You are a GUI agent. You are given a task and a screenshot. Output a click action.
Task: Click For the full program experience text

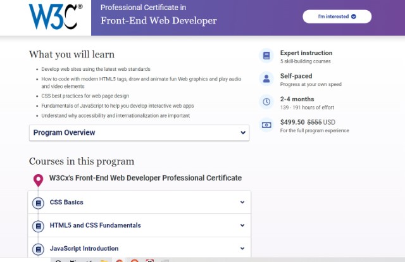tap(315, 130)
